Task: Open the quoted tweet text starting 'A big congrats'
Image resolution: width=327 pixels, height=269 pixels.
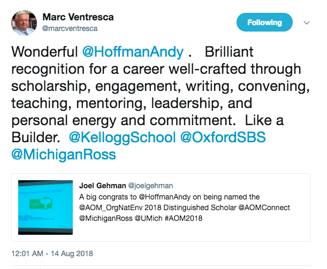Action: pyautogui.click(x=184, y=207)
